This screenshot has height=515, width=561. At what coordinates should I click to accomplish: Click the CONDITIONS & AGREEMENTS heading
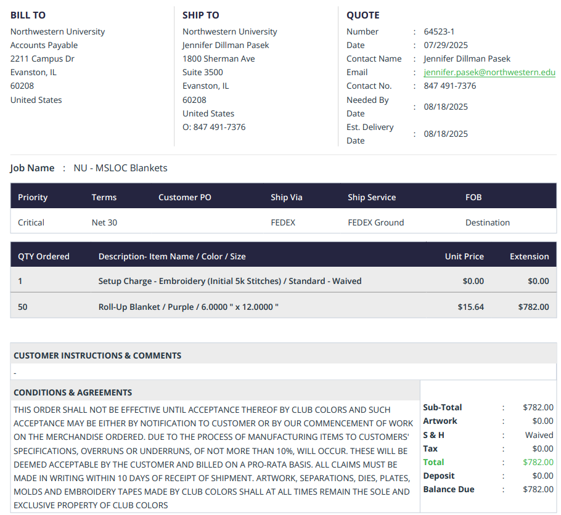(x=73, y=392)
